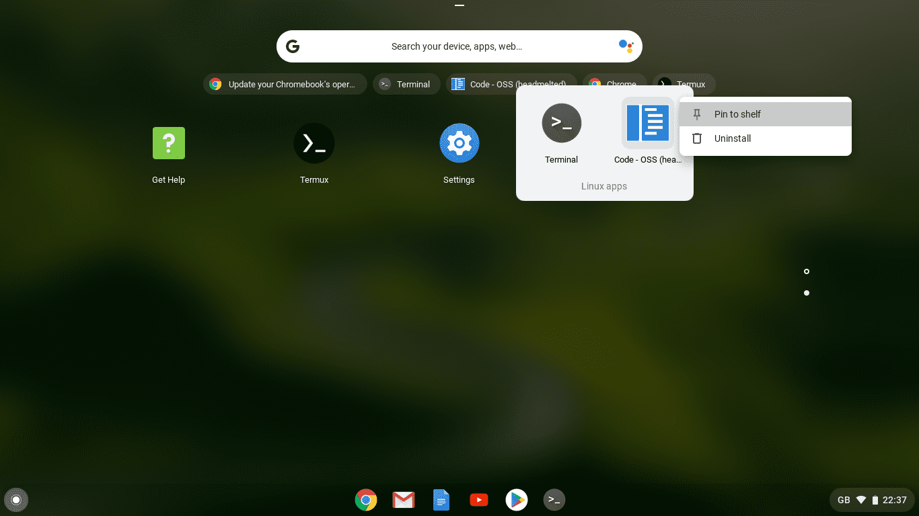This screenshot has width=919, height=516.
Task: Click the launcher button in the corner
Action: [x=15, y=500]
